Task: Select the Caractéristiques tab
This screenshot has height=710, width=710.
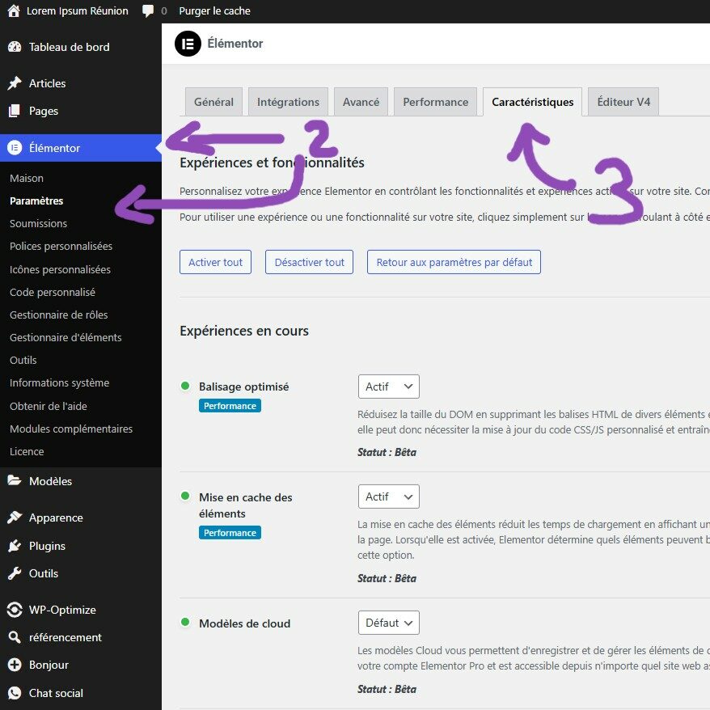Action: click(x=532, y=102)
